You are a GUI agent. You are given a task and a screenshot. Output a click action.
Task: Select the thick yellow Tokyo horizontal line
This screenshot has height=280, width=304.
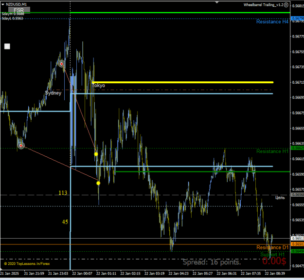coord(182,82)
